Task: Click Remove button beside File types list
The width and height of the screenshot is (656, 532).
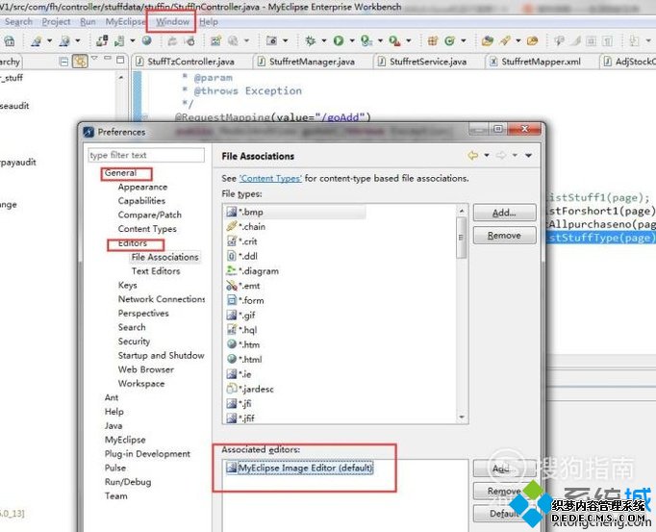Action: point(504,236)
